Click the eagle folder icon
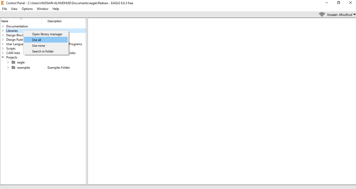The width and height of the screenshot is (356, 189). (x=13, y=62)
